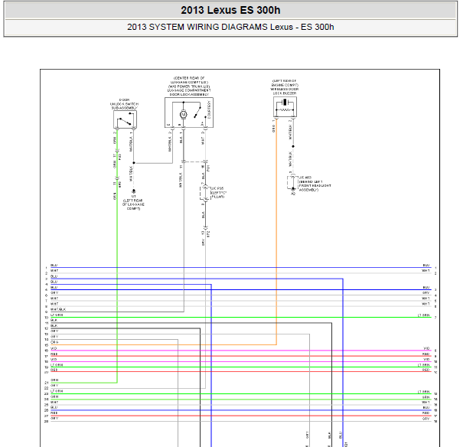Screen dimensions: 460x447
Task: Click the 'RED' label at left row 17
Action: [54, 354]
